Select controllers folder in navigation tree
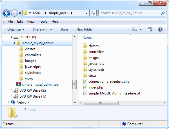Screen dimensions: 169x129 [x=33, y=55]
